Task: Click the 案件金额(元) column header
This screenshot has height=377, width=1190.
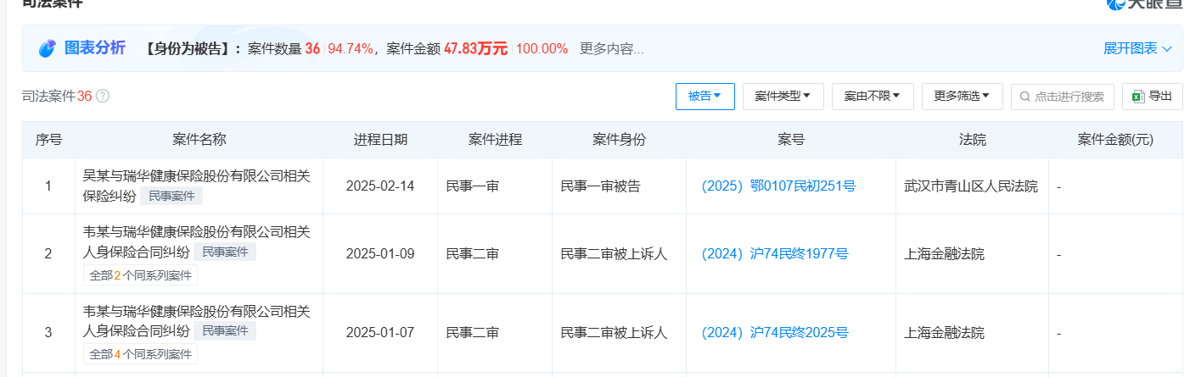Action: pos(1115,140)
